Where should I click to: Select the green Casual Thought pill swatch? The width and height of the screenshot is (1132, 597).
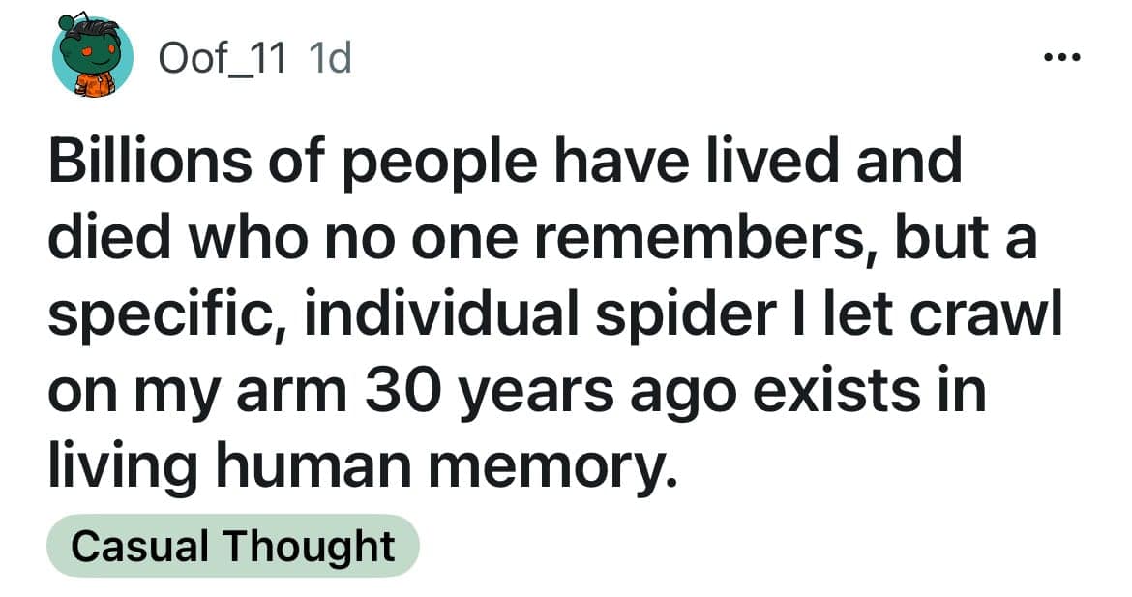coord(235,545)
